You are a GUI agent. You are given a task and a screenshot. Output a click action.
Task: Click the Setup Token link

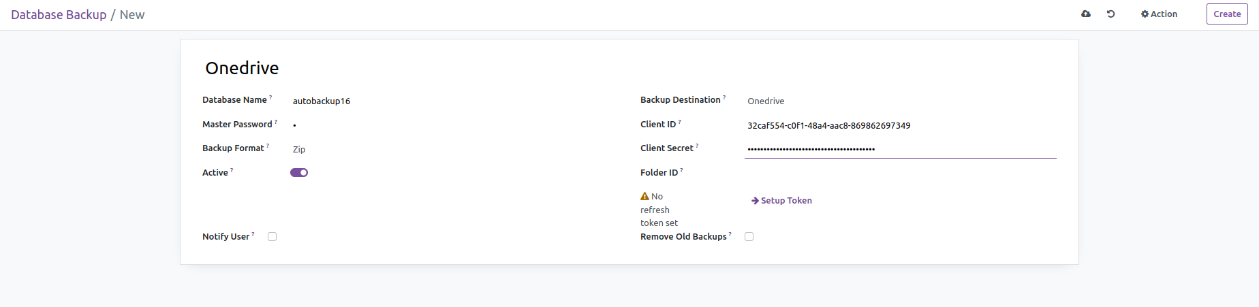[786, 201]
